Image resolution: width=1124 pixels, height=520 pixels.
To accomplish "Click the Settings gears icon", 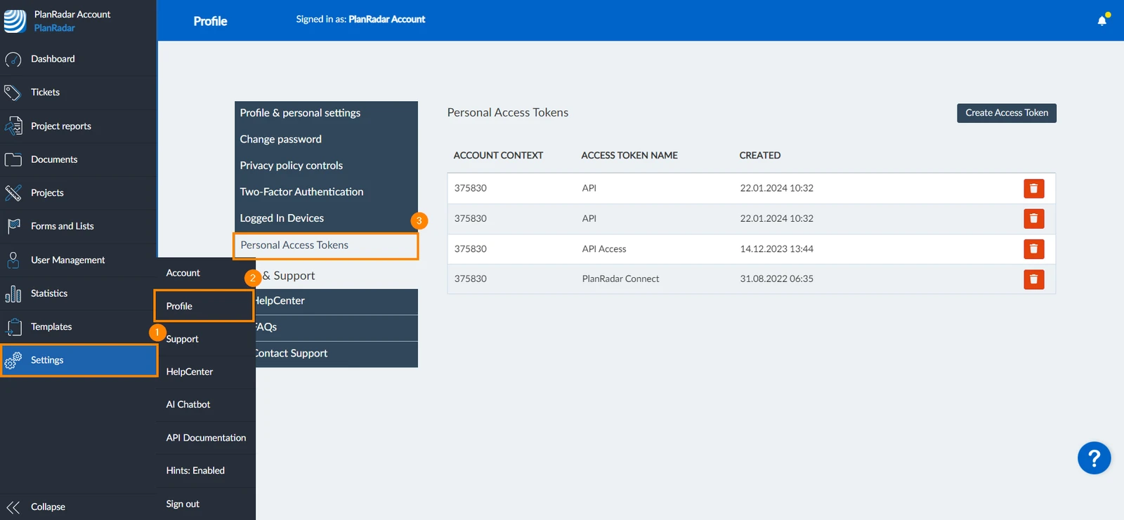I will 13,360.
